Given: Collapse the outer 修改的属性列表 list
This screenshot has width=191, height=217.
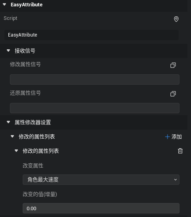Looking at the screenshot, I should click(12, 136).
